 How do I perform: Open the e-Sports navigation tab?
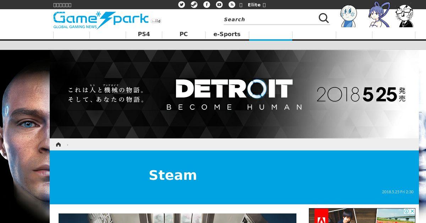227,34
